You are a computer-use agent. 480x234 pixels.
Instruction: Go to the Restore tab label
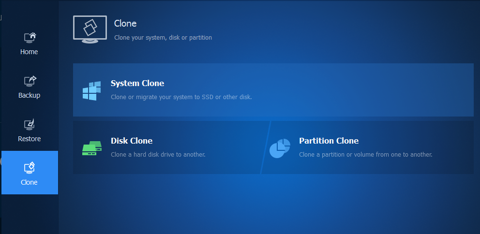[29, 139]
